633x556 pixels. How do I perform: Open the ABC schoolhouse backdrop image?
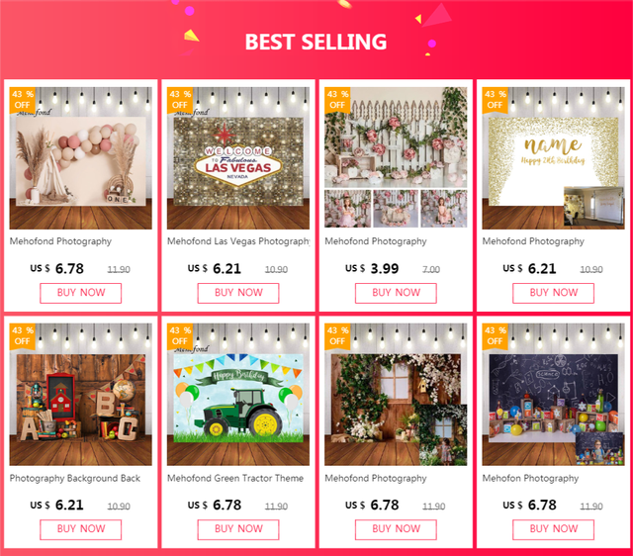(x=81, y=395)
